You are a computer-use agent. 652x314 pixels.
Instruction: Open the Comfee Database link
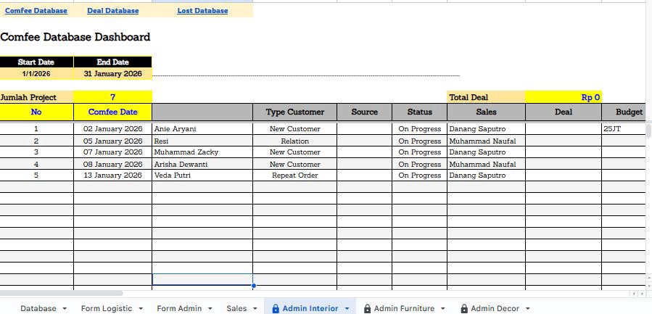(36, 11)
